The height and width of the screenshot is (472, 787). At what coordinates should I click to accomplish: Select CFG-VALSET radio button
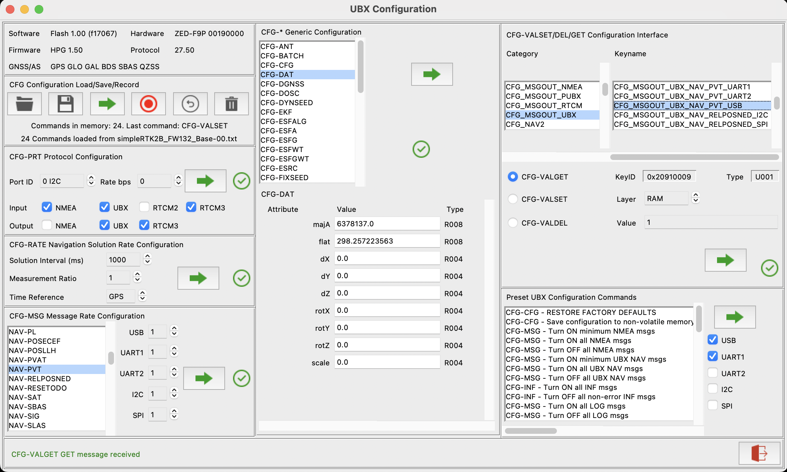click(513, 199)
